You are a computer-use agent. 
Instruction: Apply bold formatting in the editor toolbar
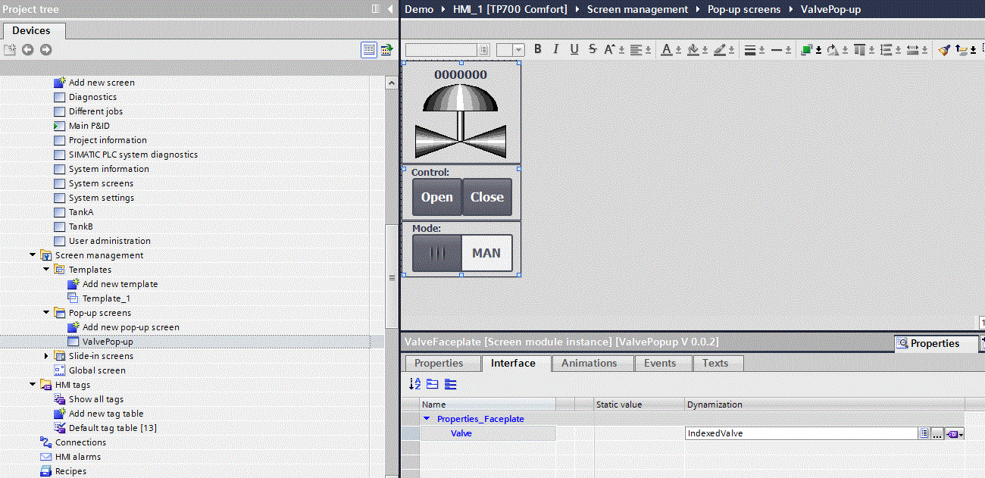click(x=538, y=49)
